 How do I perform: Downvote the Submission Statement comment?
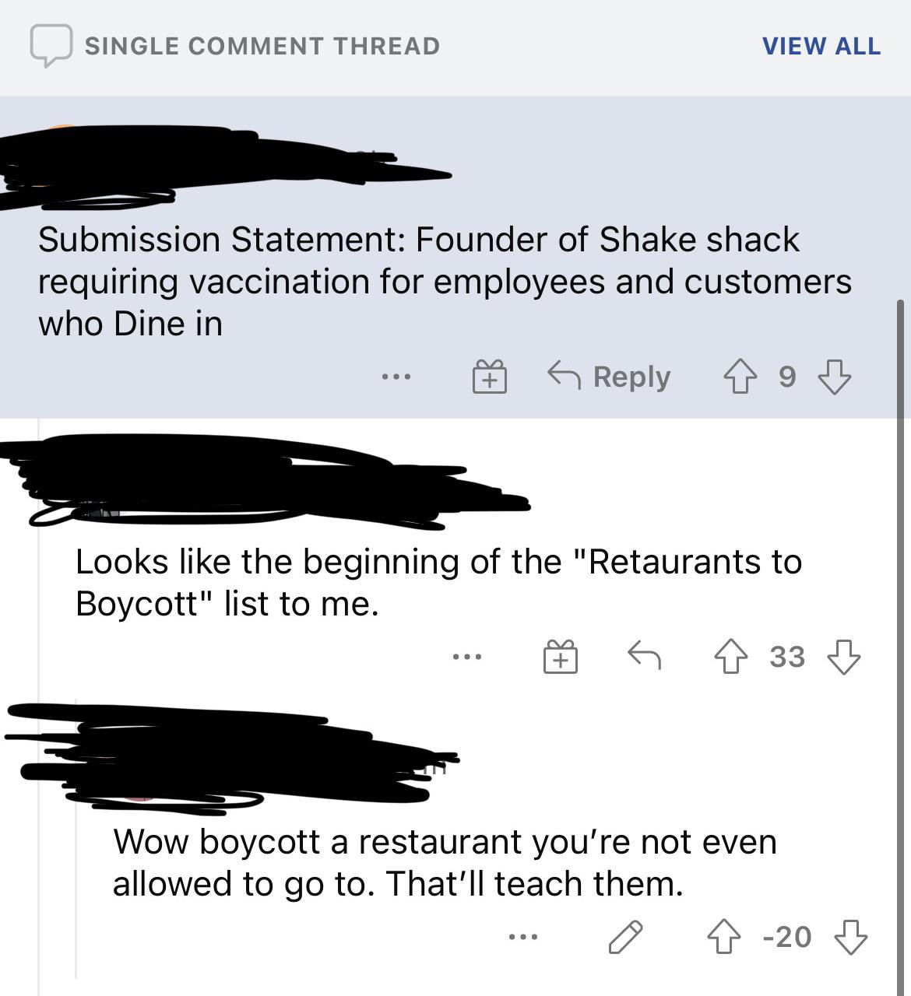[x=834, y=377]
